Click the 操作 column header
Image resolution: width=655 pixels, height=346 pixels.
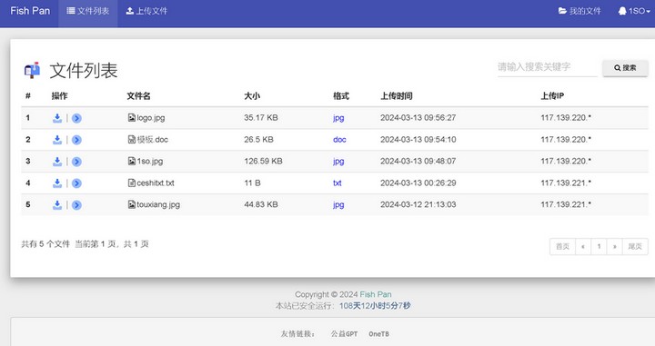(x=59, y=96)
